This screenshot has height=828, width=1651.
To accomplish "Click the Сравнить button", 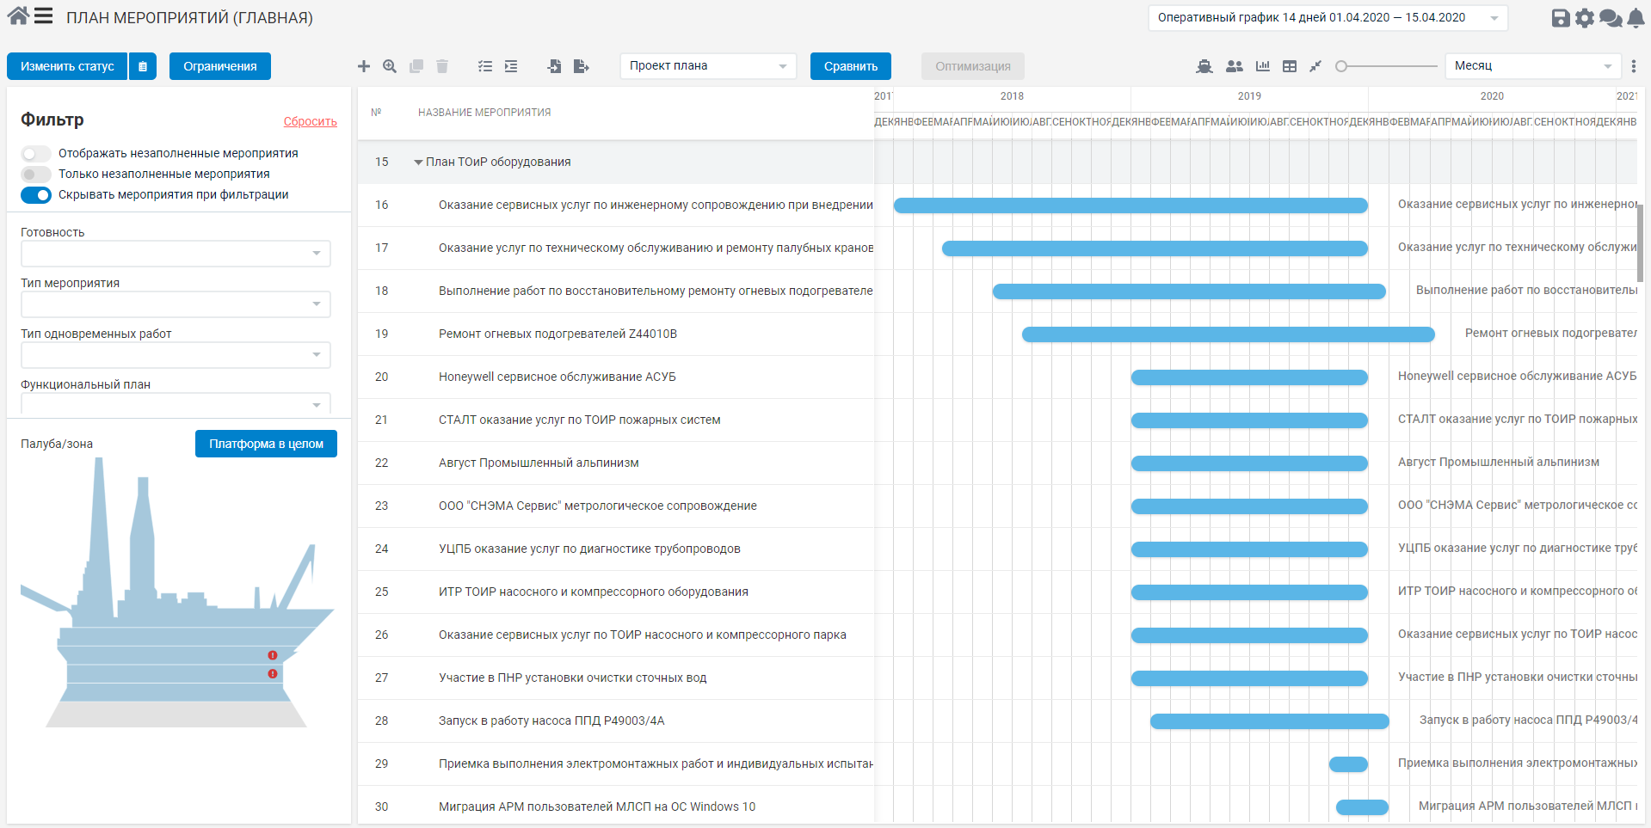I will click(x=851, y=66).
